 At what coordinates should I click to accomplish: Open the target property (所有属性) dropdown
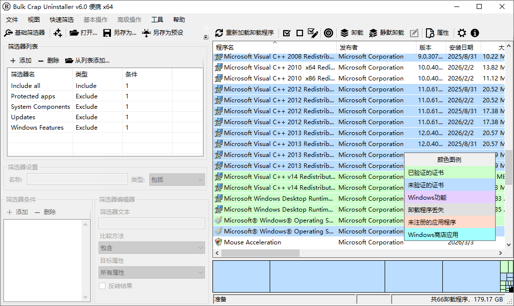[152, 272]
